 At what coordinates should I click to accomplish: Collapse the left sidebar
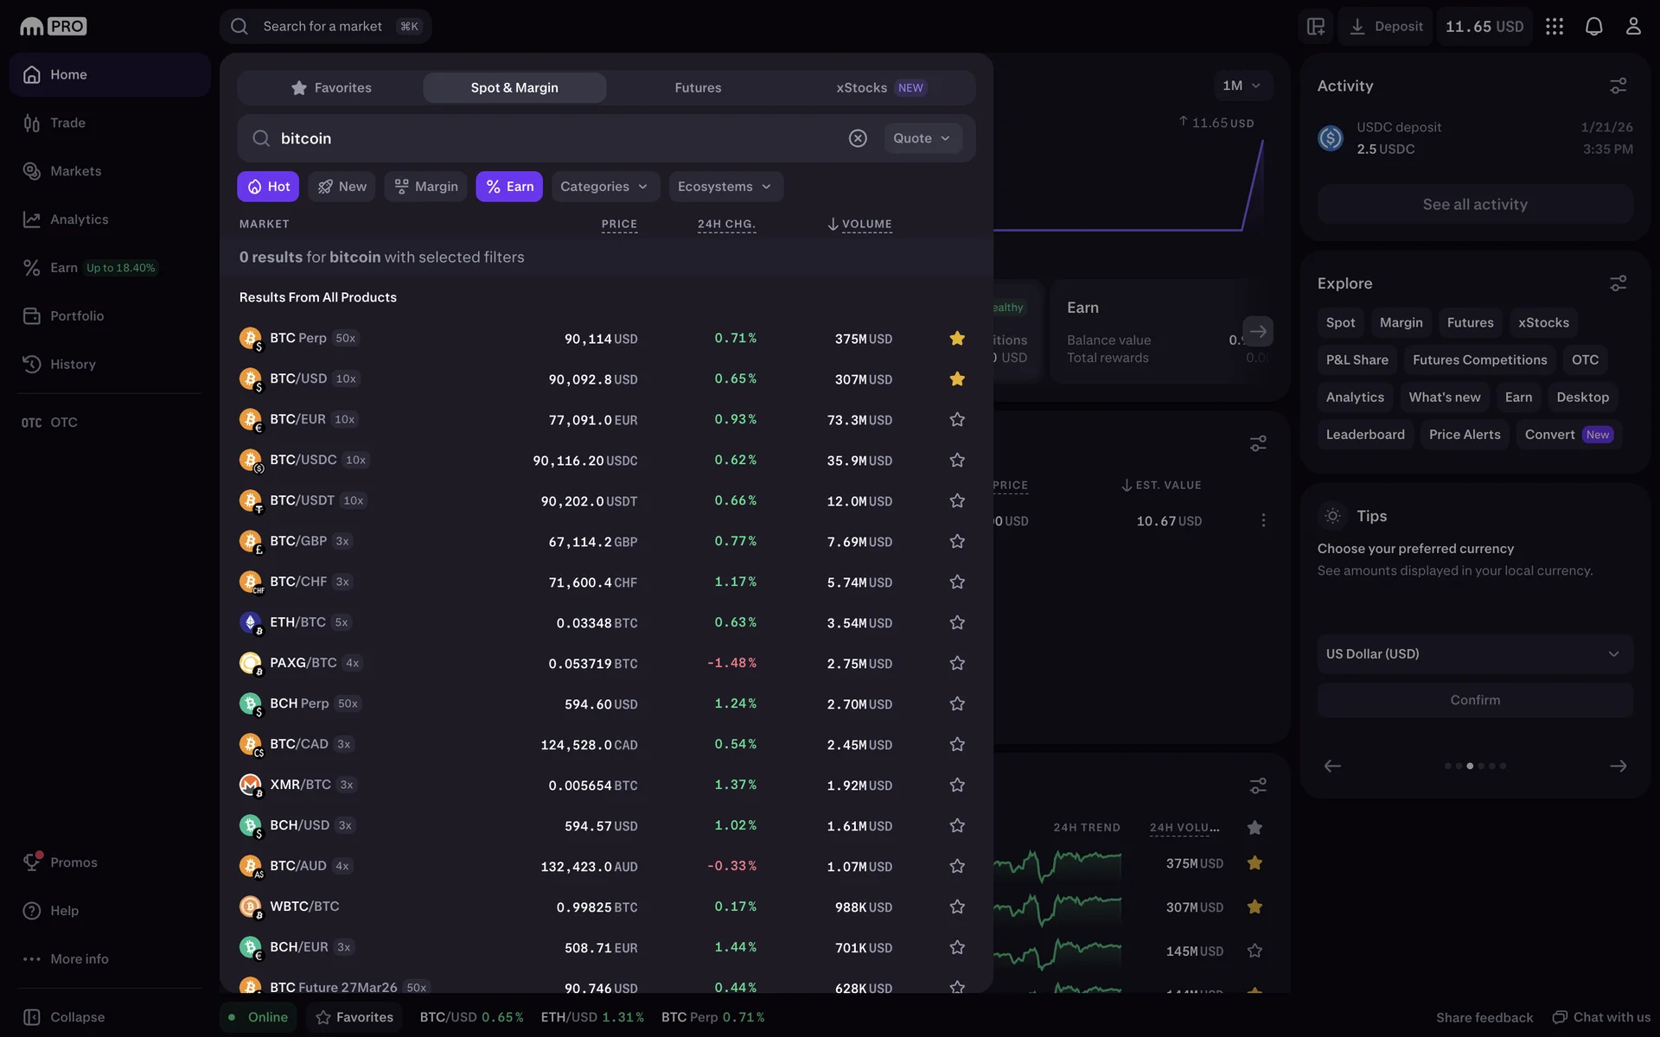coord(64,1017)
